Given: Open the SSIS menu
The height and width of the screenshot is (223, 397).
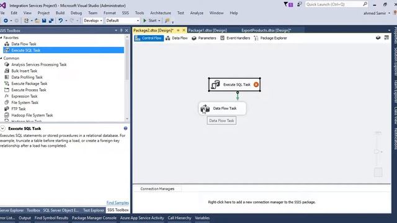Looking at the screenshot, I should click(125, 13).
